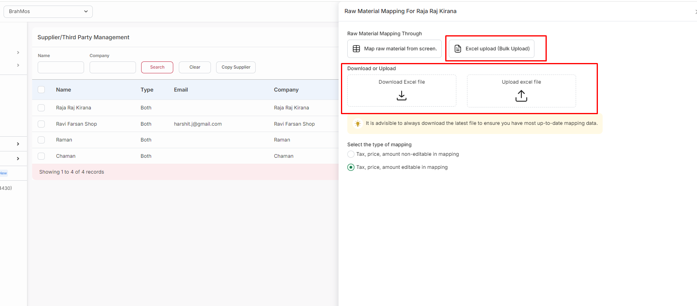Image resolution: width=697 pixels, height=306 pixels.
Task: Check the Chaman row checkbox
Action: [x=41, y=156]
